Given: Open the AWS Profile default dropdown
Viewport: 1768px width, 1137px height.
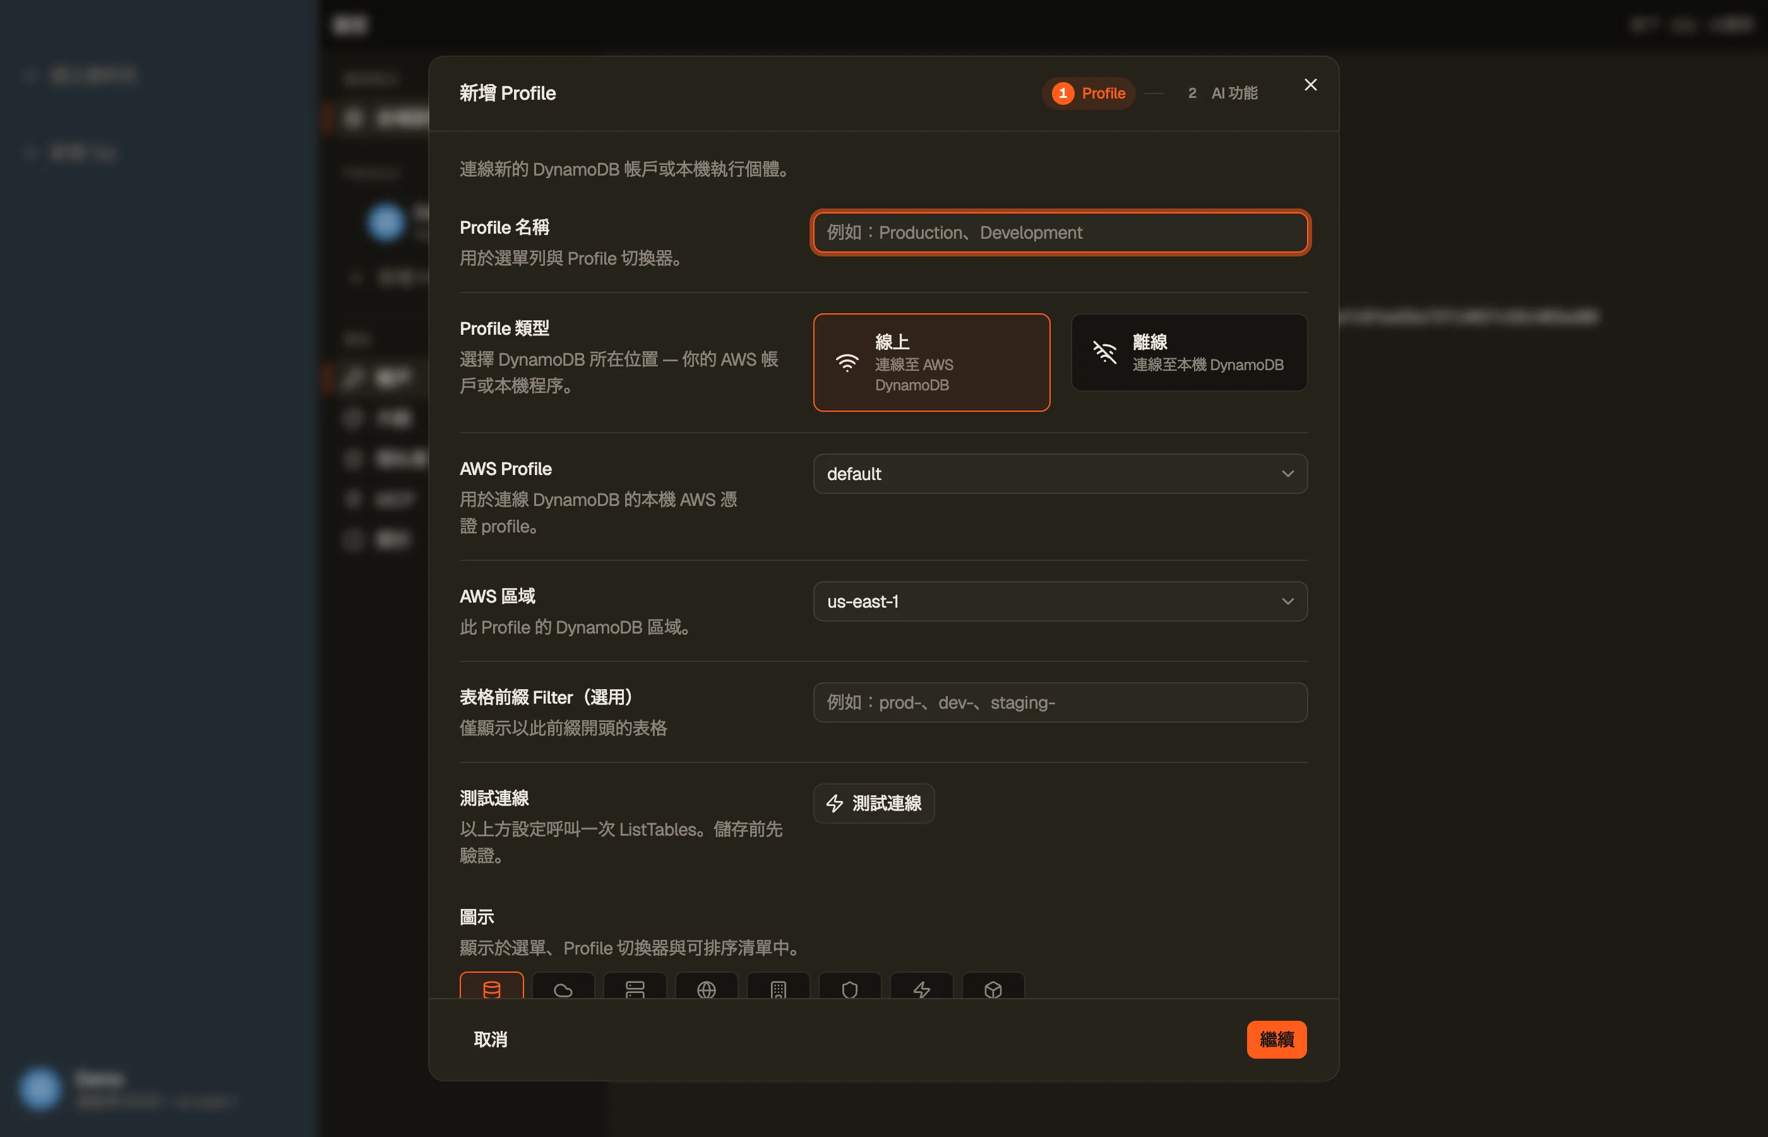Looking at the screenshot, I should pyautogui.click(x=1060, y=473).
